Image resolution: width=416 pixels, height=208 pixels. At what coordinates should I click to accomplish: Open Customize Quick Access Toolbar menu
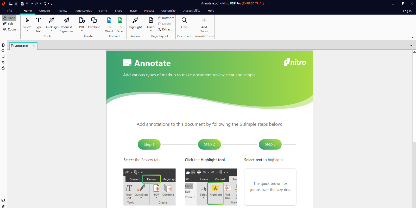[51, 4]
